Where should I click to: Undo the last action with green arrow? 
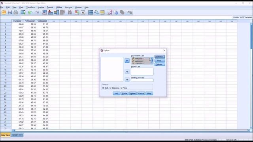point(30,12)
